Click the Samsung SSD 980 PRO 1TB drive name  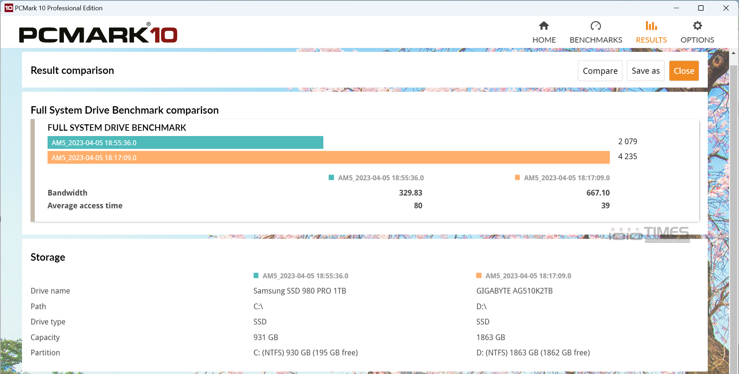[300, 291]
